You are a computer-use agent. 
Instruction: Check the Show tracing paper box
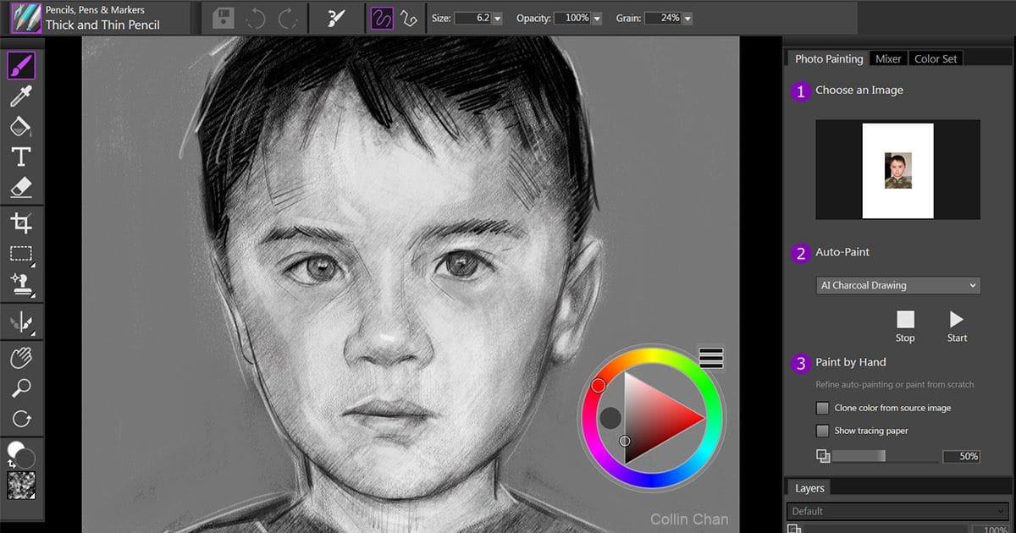coord(822,431)
